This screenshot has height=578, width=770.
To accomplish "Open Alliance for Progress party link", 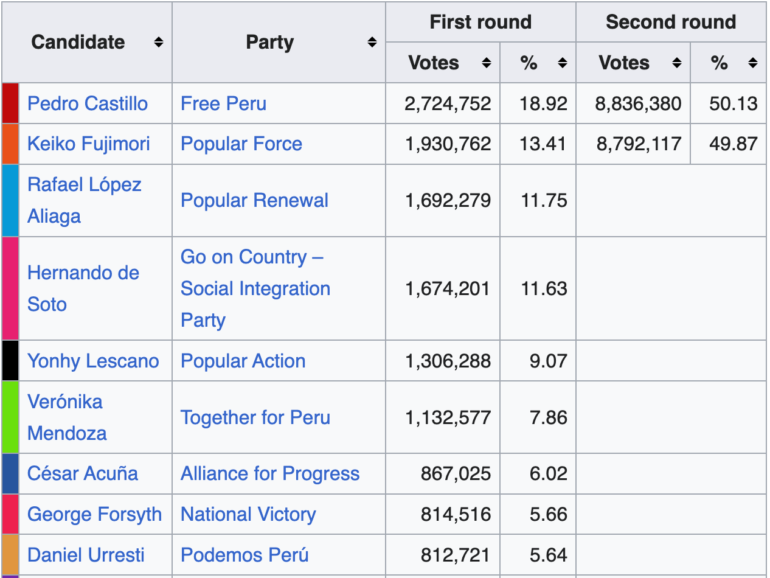I will [x=270, y=474].
